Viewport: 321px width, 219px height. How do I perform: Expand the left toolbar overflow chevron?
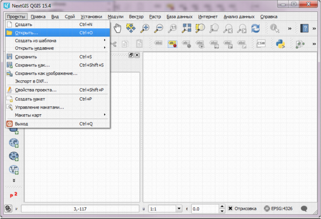tap(14, 180)
